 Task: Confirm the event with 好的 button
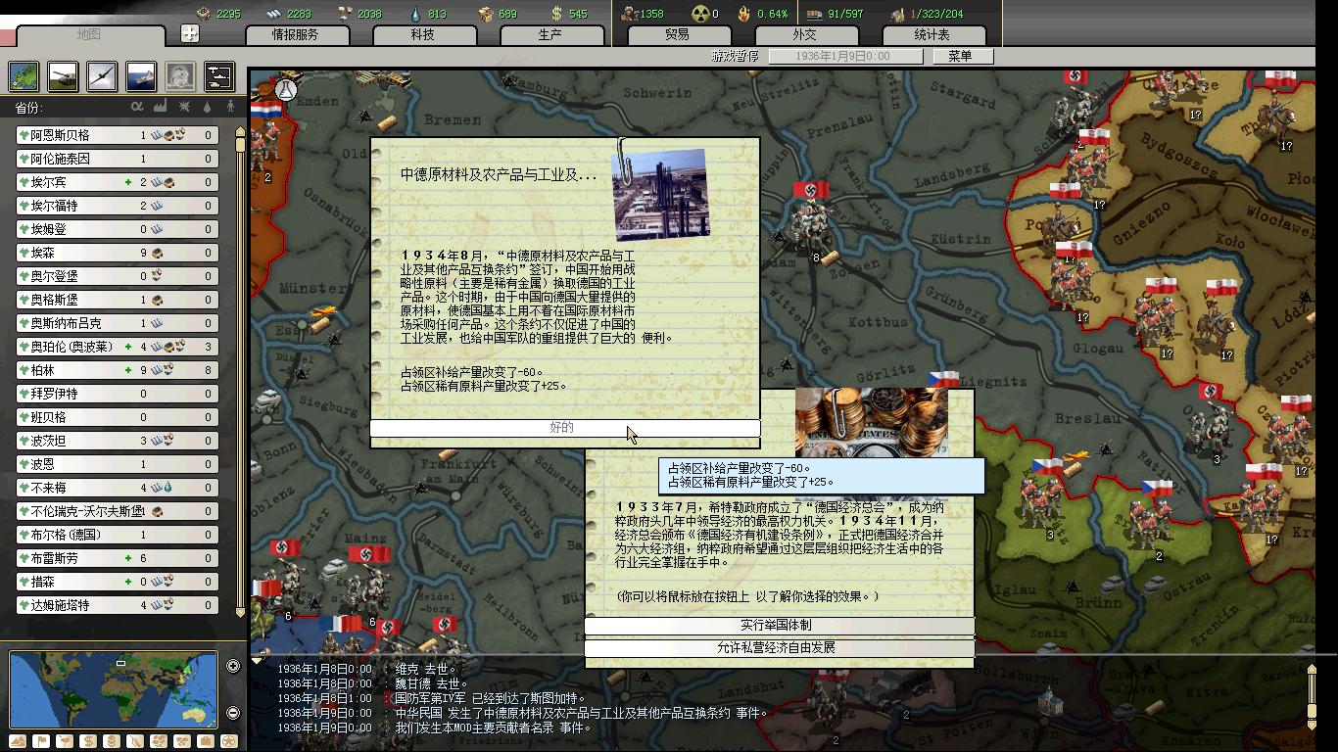564,429
